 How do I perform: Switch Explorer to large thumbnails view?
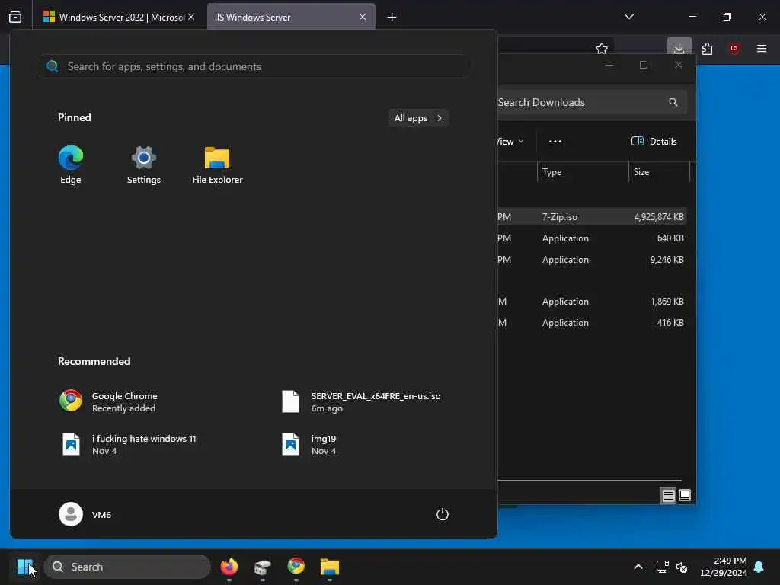tap(685, 495)
